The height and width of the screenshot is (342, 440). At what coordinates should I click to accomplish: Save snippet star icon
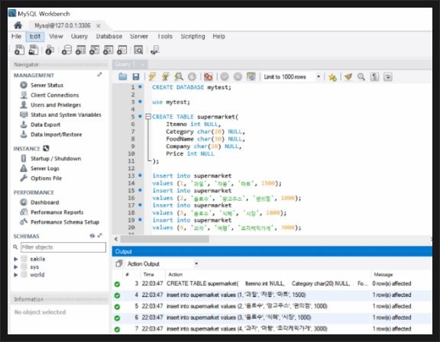point(332,77)
